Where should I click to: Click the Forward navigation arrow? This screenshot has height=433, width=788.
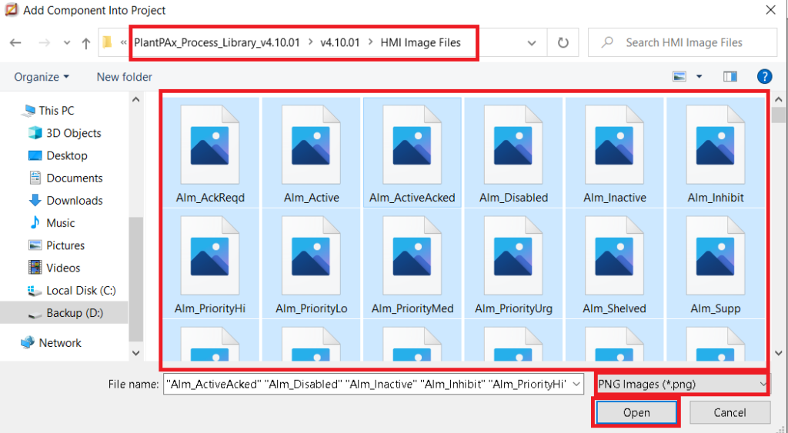(44, 43)
